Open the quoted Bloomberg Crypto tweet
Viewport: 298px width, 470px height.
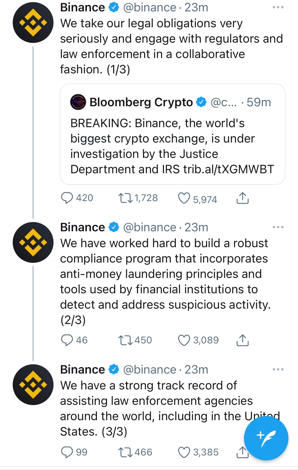(x=172, y=134)
